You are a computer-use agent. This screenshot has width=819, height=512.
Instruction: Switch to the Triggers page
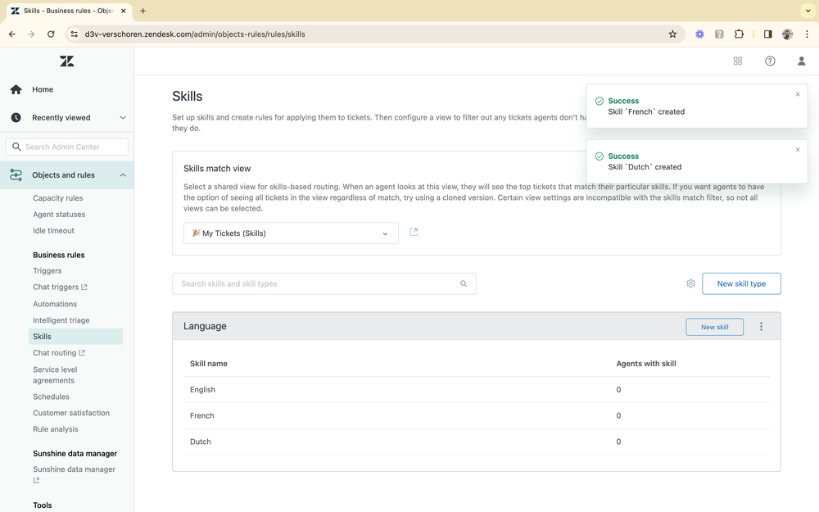47,270
